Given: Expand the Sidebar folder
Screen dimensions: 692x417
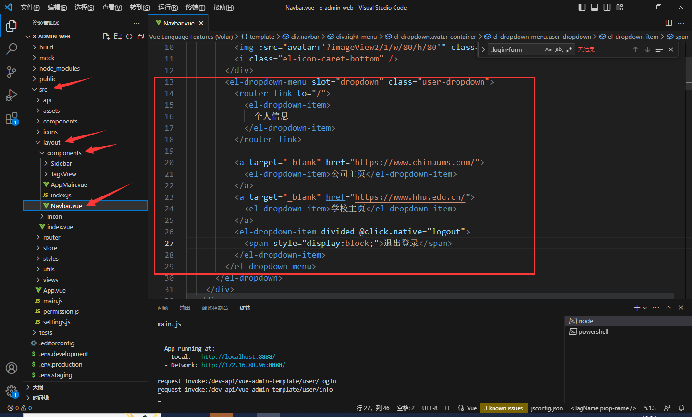Looking at the screenshot, I should tap(61, 163).
